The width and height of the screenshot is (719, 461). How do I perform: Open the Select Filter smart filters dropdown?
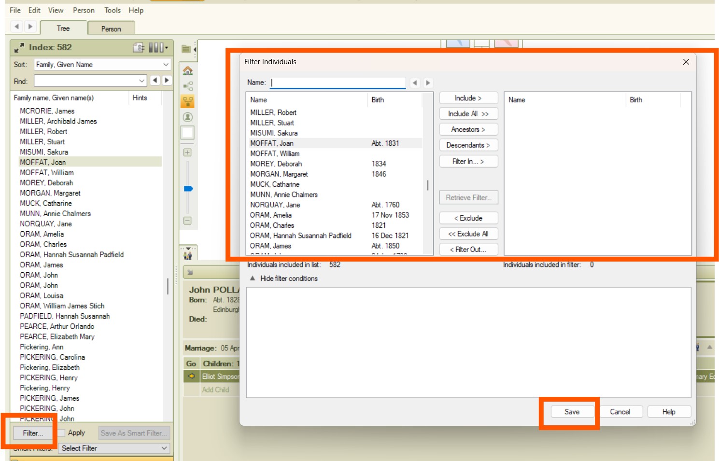click(x=114, y=448)
